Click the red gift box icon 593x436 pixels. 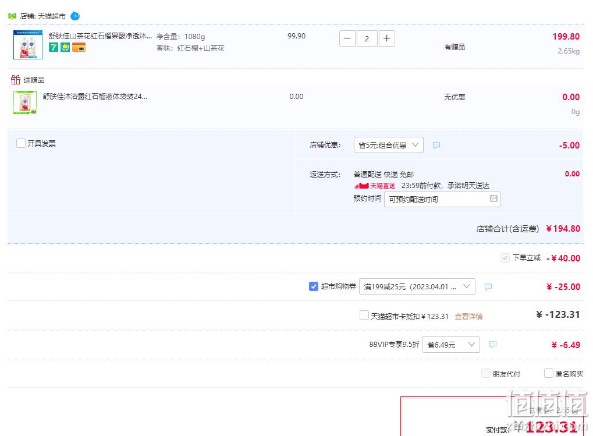16,80
